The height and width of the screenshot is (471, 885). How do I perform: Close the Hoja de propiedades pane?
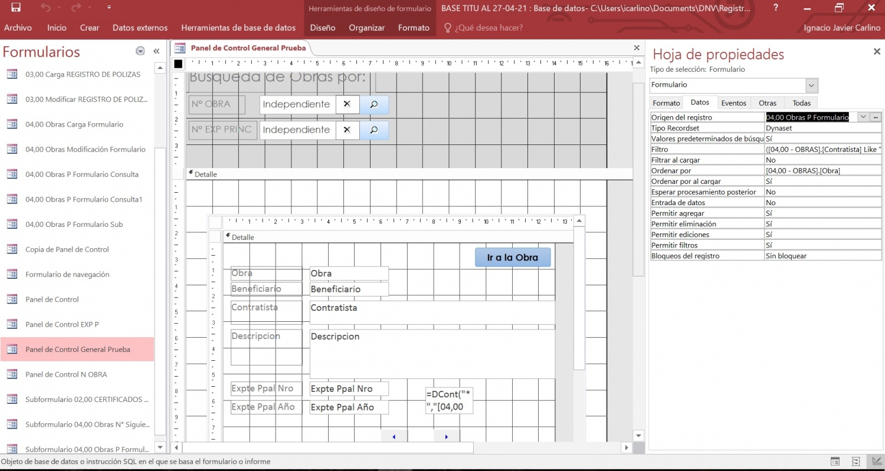[877, 52]
